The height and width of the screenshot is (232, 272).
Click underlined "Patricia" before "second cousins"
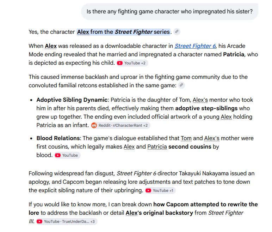(157, 147)
